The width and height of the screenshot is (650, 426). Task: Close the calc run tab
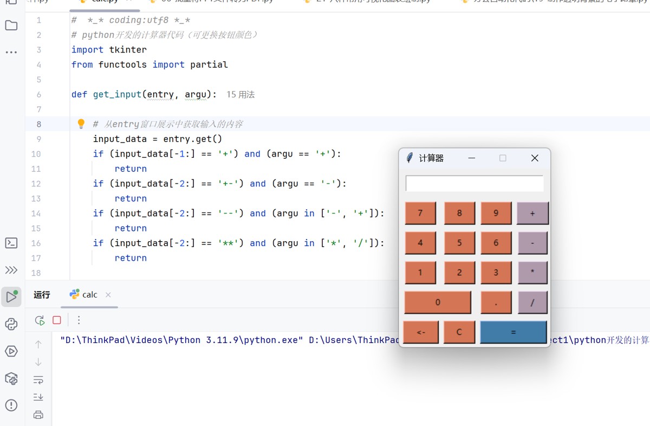108,295
